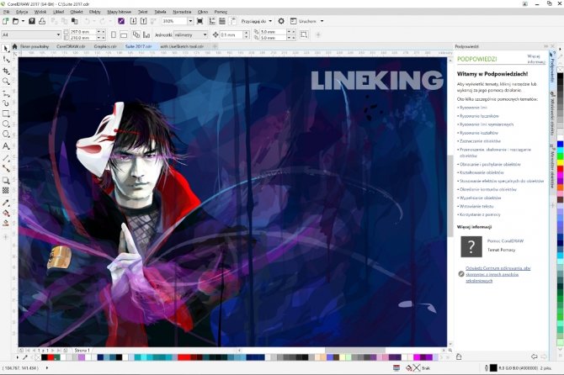The width and height of the screenshot is (564, 375).
Task: Select the Ellipse tool
Action: 6,124
